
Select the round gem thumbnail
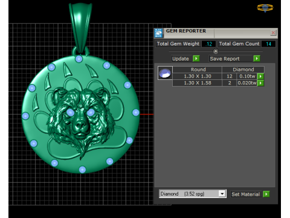(165, 73)
